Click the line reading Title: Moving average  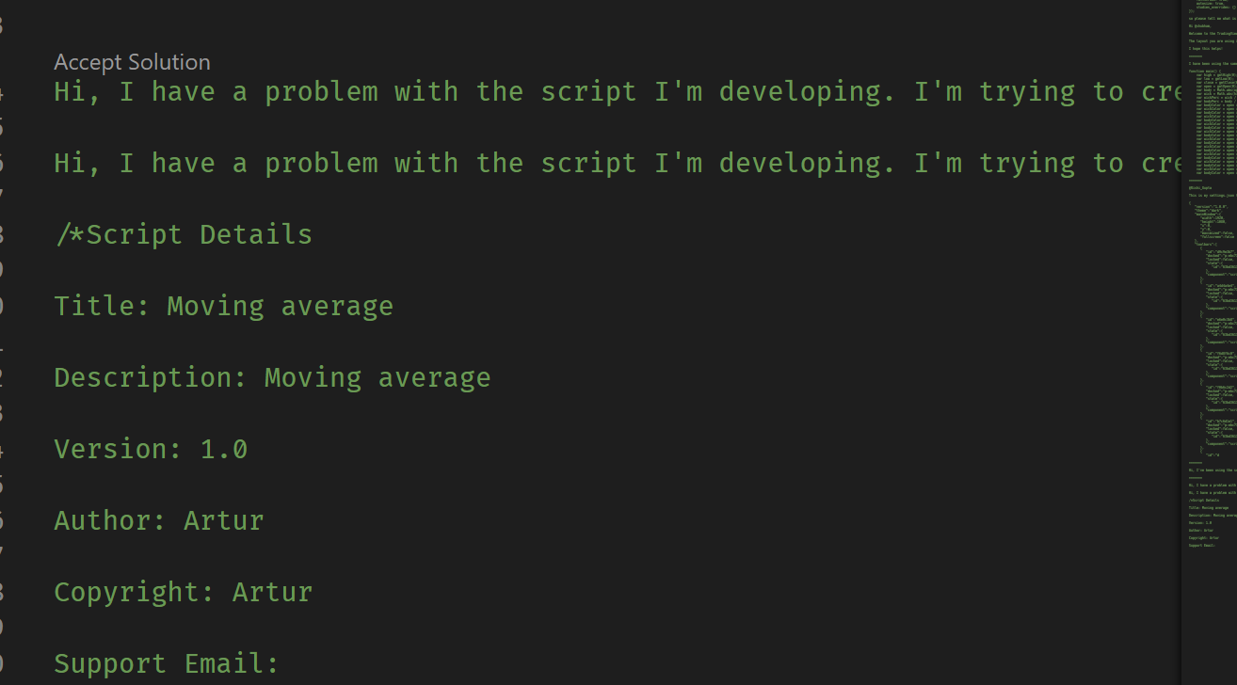coord(223,305)
